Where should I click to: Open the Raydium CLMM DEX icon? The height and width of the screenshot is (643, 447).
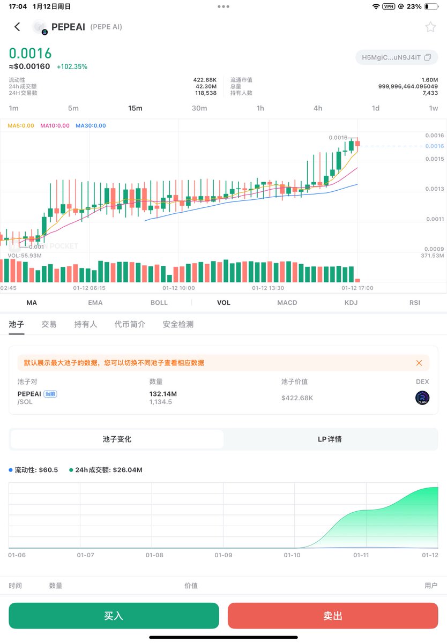[422, 398]
